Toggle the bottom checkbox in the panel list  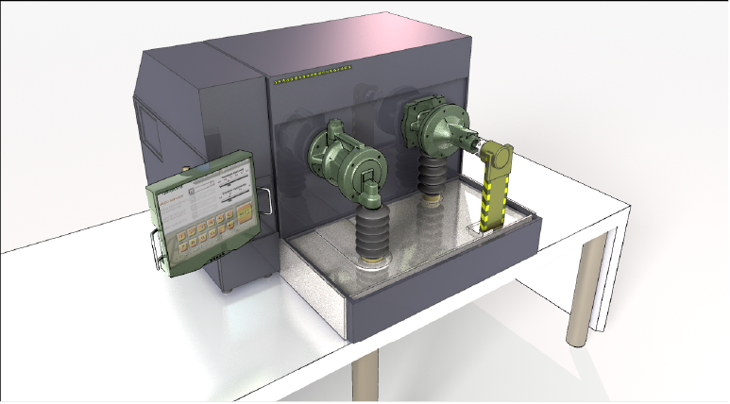195,214
